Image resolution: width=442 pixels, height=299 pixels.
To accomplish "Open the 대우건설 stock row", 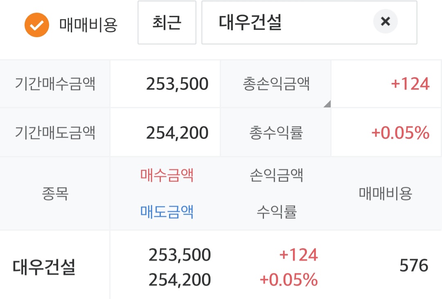I will [44, 267].
